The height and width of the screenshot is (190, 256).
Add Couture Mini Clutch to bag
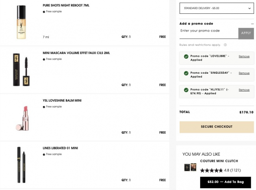(225, 182)
